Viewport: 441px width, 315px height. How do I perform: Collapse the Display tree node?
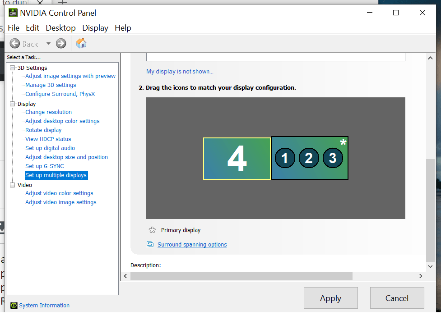12,104
